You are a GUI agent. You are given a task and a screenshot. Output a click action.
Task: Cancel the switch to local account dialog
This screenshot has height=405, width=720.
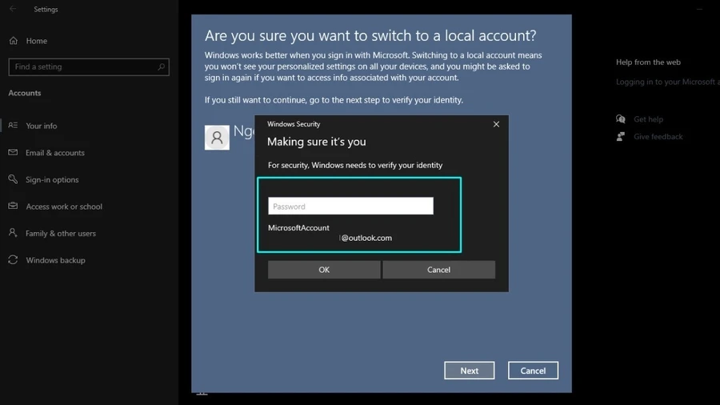(x=533, y=371)
